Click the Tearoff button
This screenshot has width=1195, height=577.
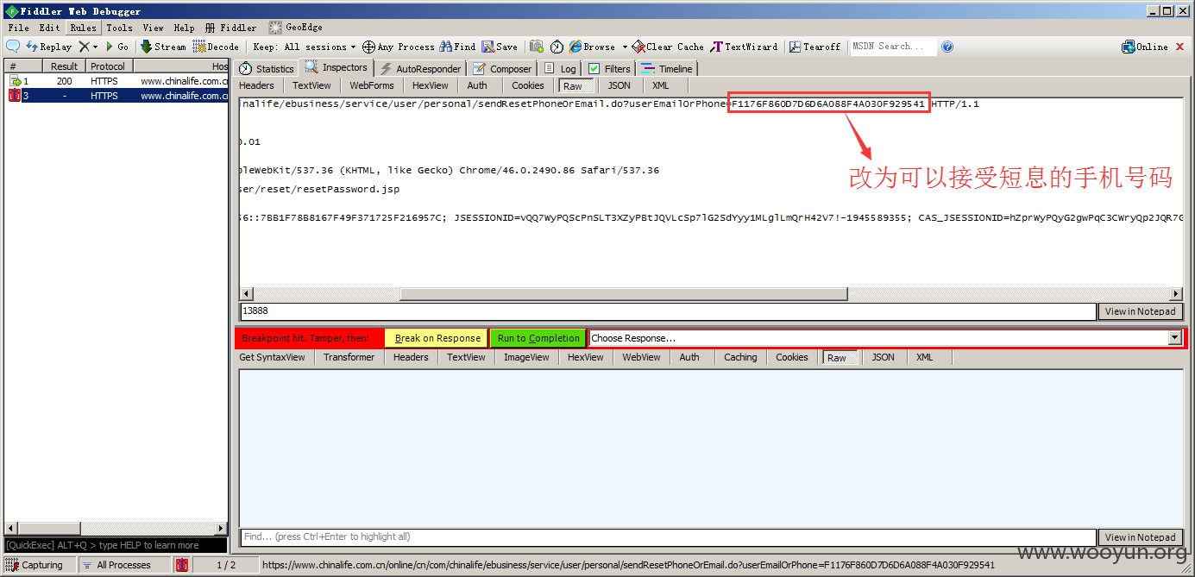(814, 47)
